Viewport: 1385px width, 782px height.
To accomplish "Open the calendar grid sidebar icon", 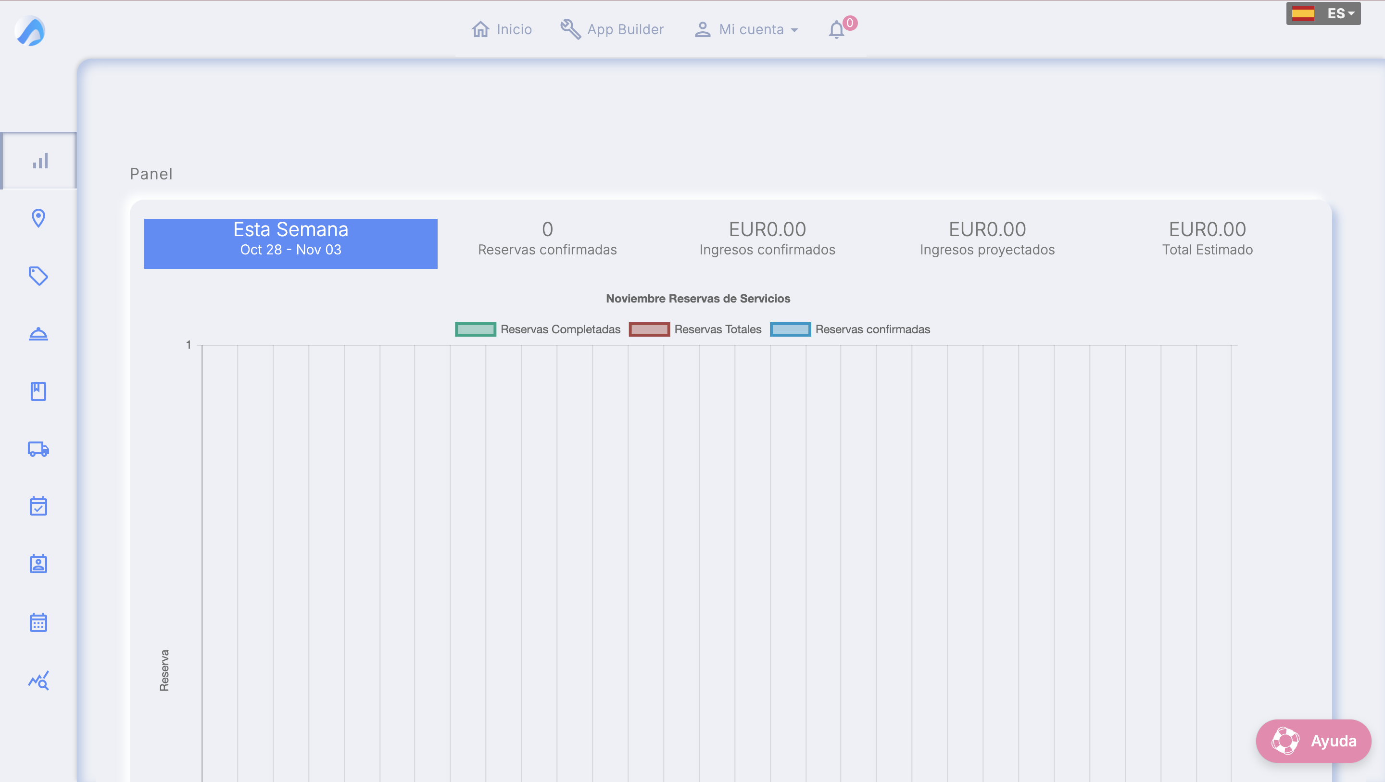I will pyautogui.click(x=38, y=622).
